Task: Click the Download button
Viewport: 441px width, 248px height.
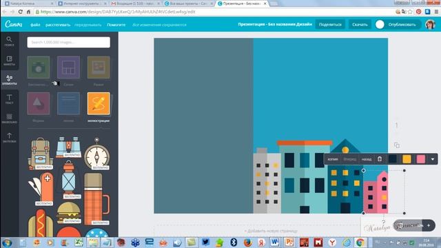Action: 360,25
